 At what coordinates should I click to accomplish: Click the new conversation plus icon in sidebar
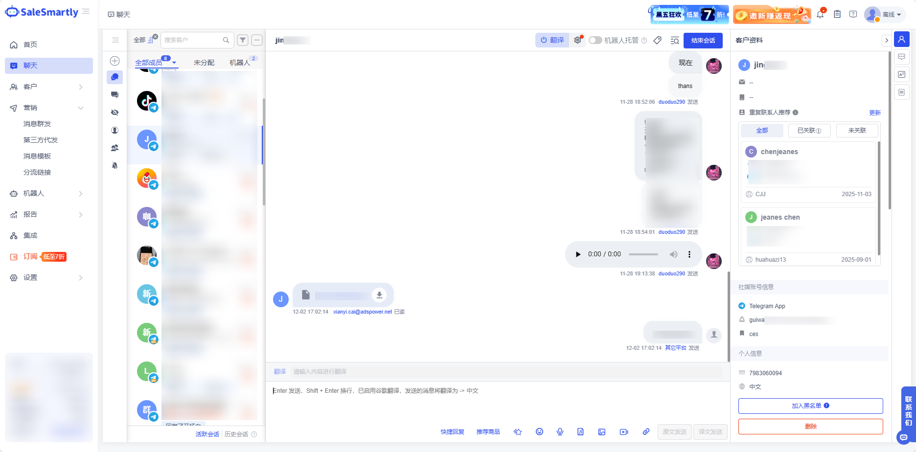pos(114,61)
